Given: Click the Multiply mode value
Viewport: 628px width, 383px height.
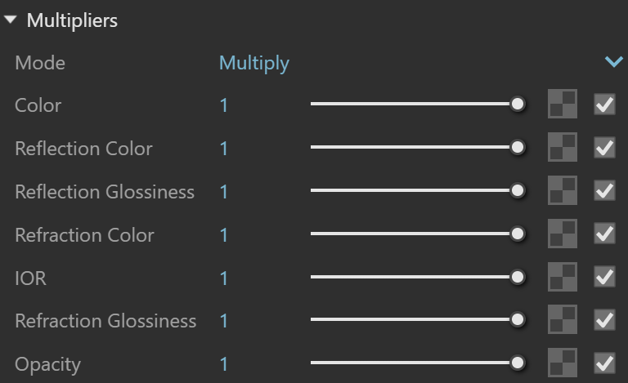Looking at the screenshot, I should [x=254, y=63].
